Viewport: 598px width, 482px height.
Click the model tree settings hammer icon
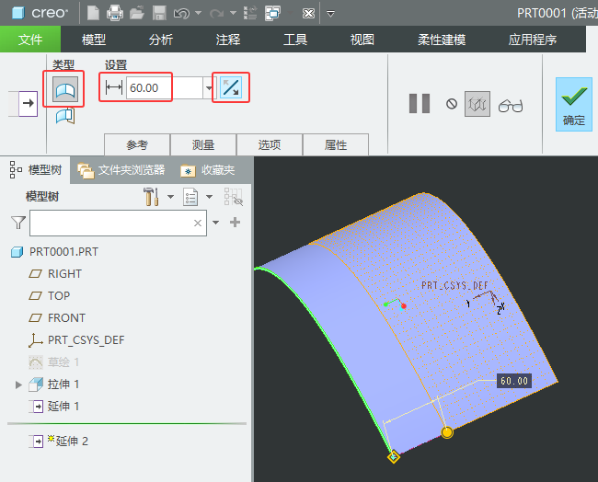pos(151,197)
